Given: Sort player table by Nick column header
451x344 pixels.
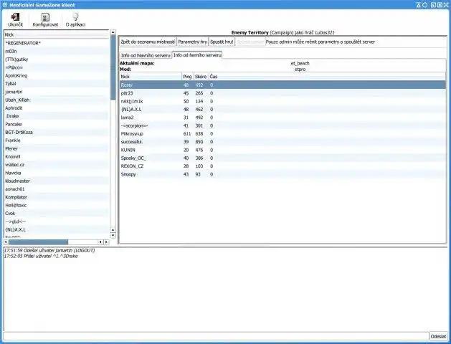Looking at the screenshot, I should [151, 77].
